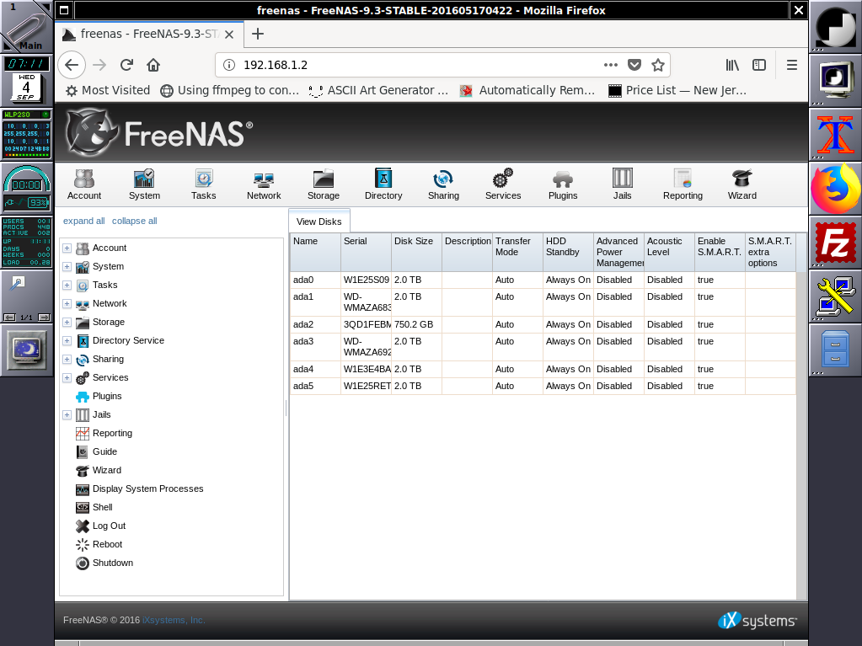Image resolution: width=862 pixels, height=646 pixels.
Task: Expand the System tree node
Action: [x=67, y=266]
